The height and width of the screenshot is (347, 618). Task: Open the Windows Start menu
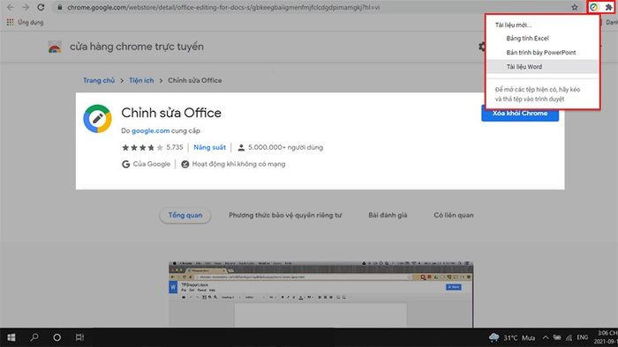[11, 337]
